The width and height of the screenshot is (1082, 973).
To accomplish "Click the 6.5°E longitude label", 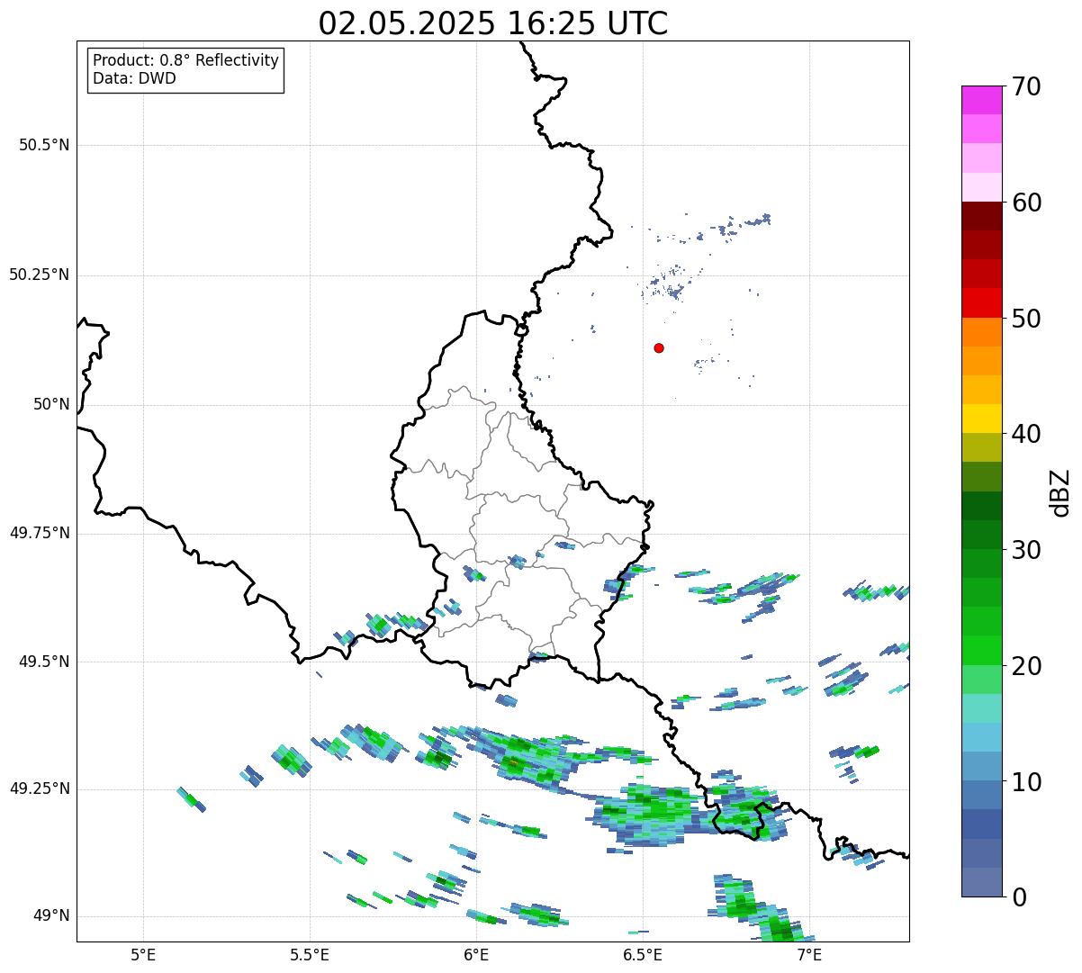I will pyautogui.click(x=643, y=954).
